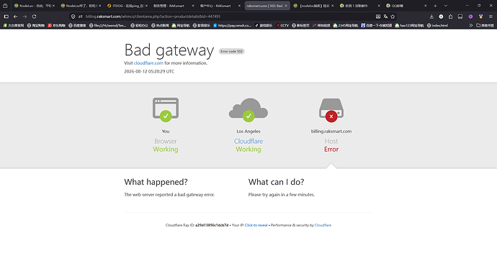Open the https://pay.cenait.co bookmark
This screenshot has width=497, height=266.
233,25
